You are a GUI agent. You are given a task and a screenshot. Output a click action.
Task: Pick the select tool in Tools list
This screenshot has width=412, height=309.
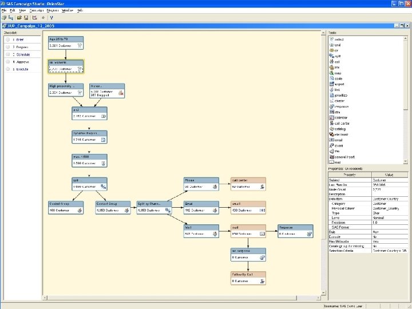336,39
